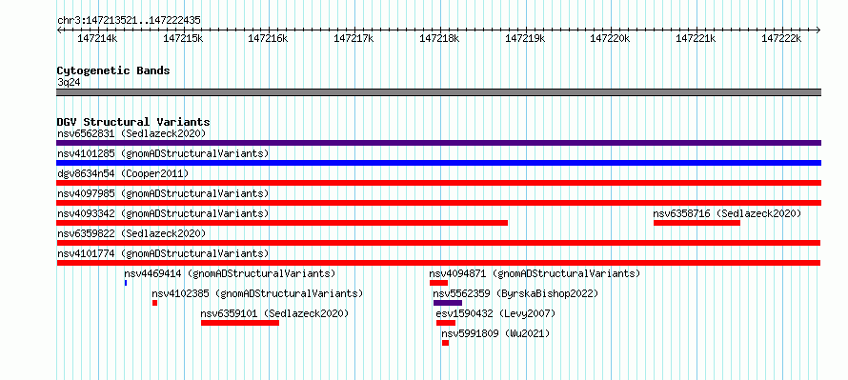Select the red nsv4093342 variant bar
Image resolution: width=848 pixels, height=380 pixels.
coord(282,223)
